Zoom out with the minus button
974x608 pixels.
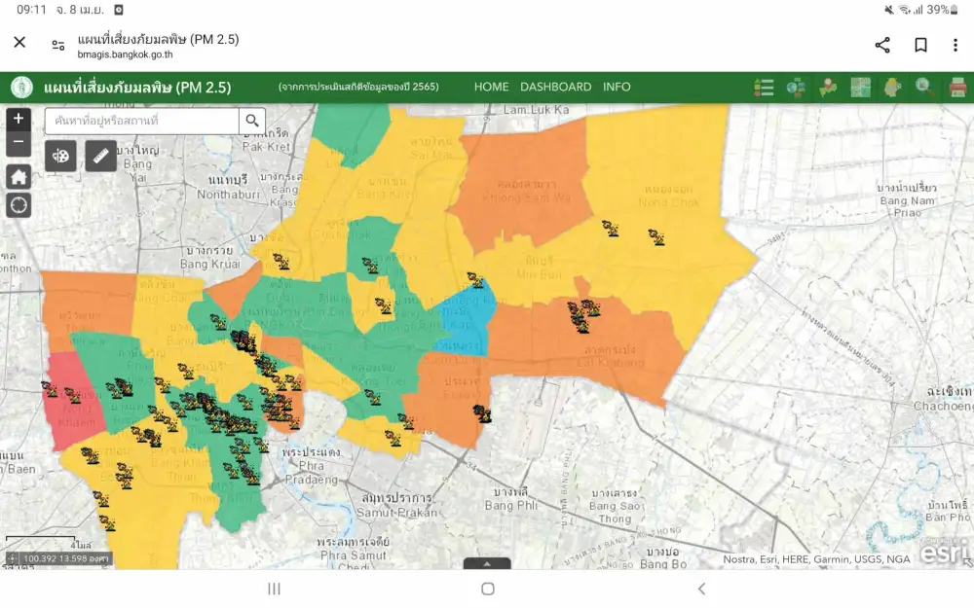(x=19, y=144)
